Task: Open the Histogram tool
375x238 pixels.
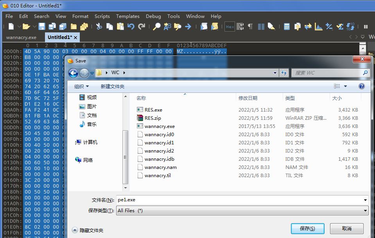Action: pyautogui.click(x=319, y=27)
